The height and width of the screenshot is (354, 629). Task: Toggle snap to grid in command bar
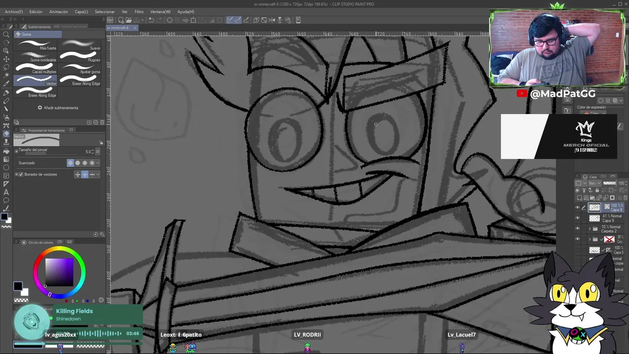[246, 20]
